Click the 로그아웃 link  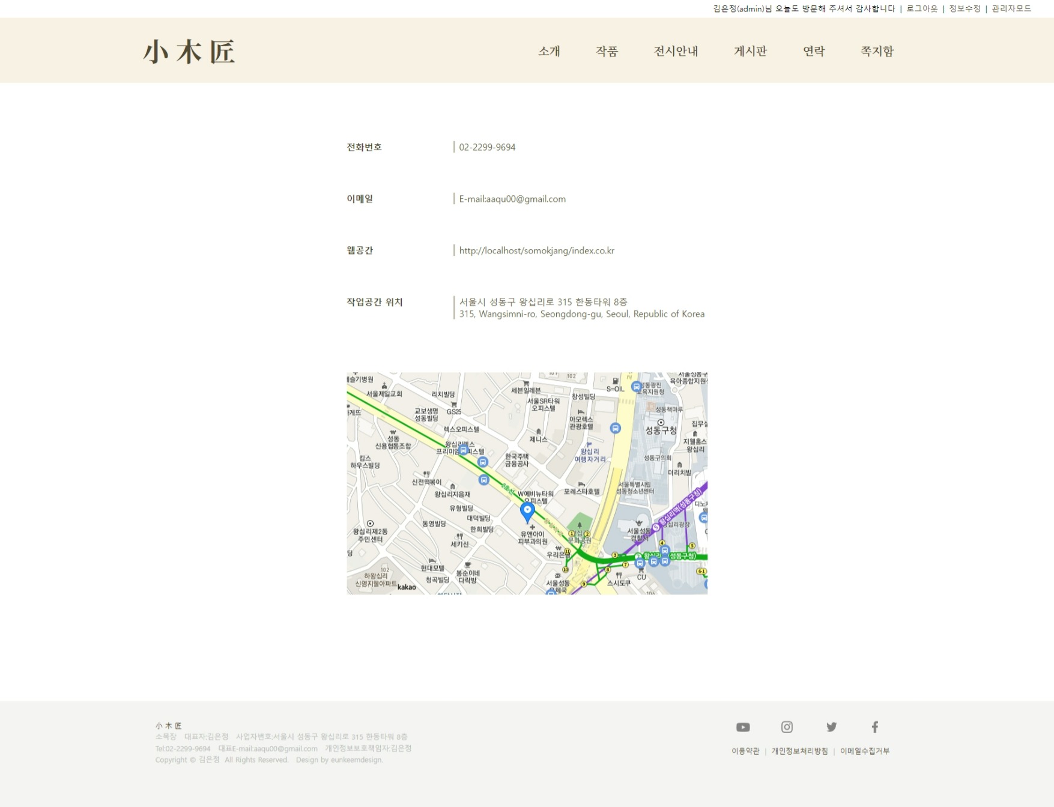click(922, 8)
